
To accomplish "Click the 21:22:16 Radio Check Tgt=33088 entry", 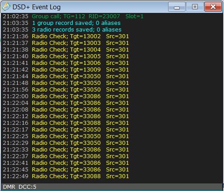I will (x=66, y=123).
